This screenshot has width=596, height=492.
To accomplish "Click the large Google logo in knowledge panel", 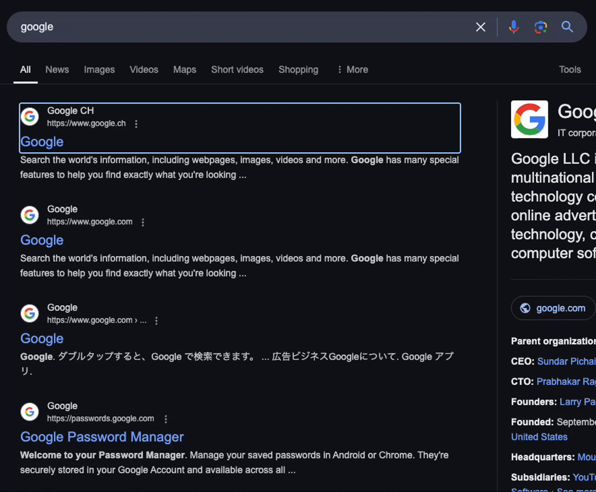I will (529, 120).
